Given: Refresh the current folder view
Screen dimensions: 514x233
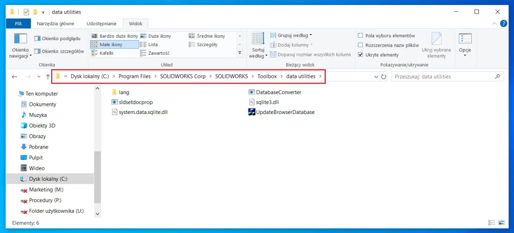Looking at the screenshot, I should click(383, 76).
